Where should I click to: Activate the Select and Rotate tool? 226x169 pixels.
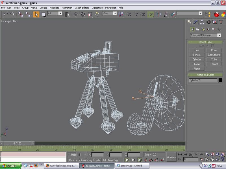[83, 14]
